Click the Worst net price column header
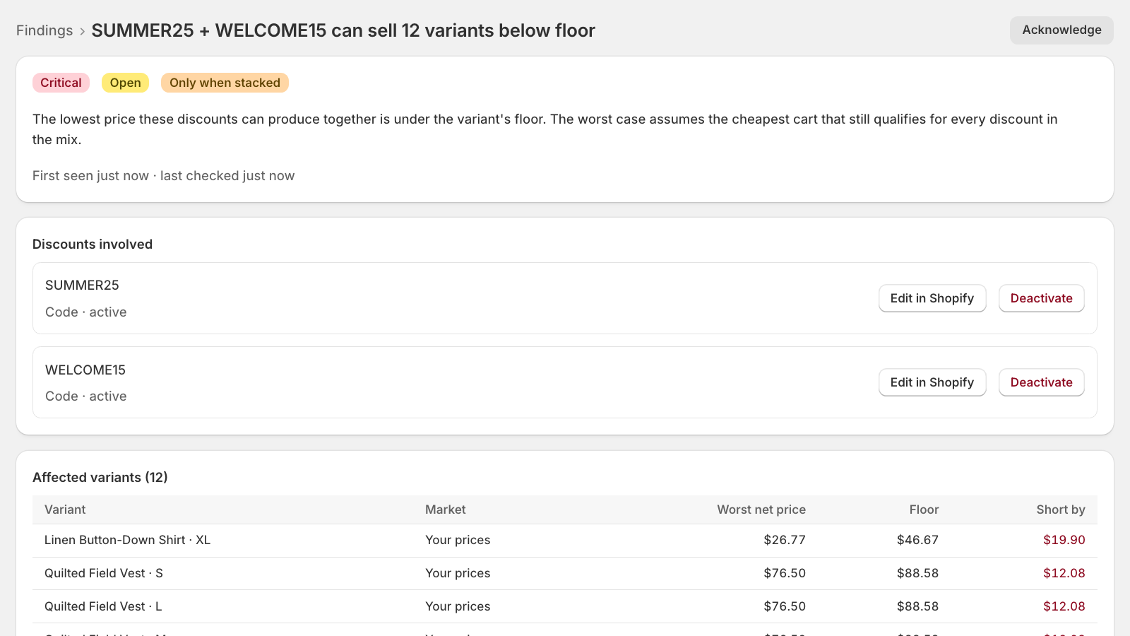 pyautogui.click(x=761, y=510)
